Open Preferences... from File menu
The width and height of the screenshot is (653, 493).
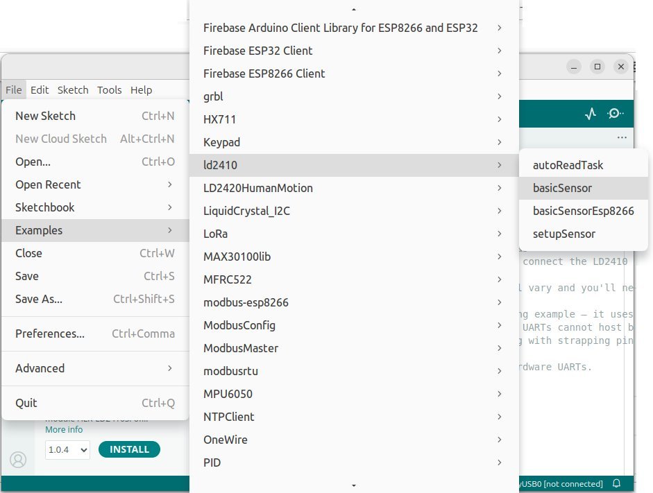coord(95,334)
